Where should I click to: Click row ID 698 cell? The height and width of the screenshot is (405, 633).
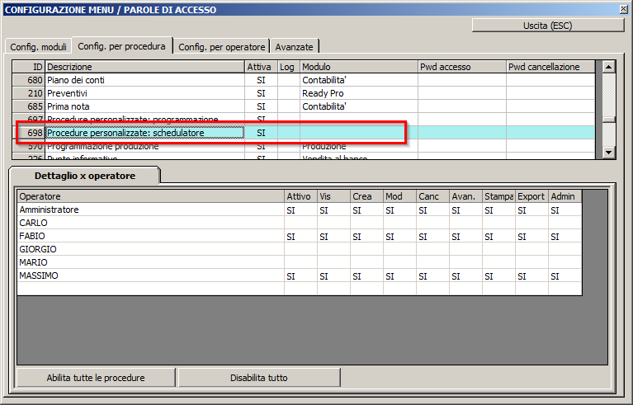tap(29, 133)
